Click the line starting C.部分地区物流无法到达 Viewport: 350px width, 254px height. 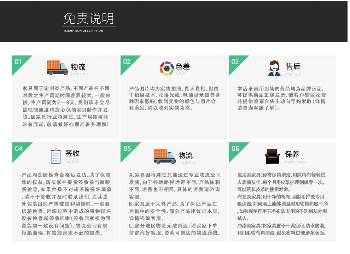173,226
